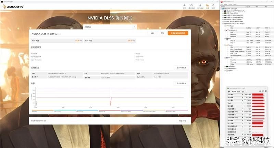Click the 3DMARK logo

(x=13, y=6)
